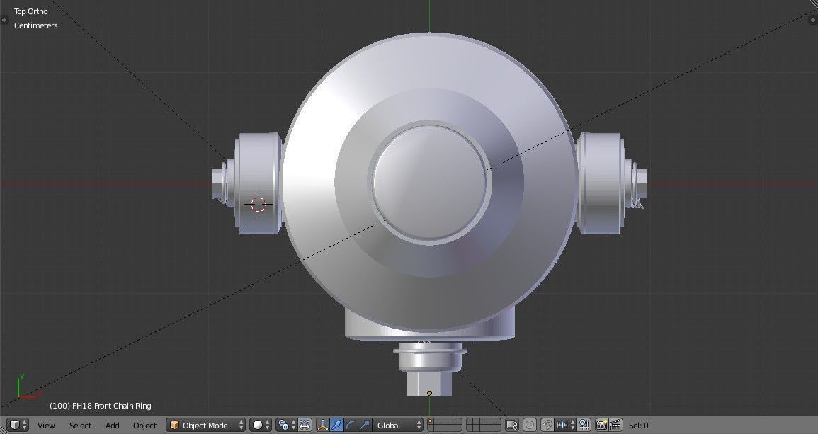Open the snap element type selector
The image size is (818, 434).
tap(565, 425)
